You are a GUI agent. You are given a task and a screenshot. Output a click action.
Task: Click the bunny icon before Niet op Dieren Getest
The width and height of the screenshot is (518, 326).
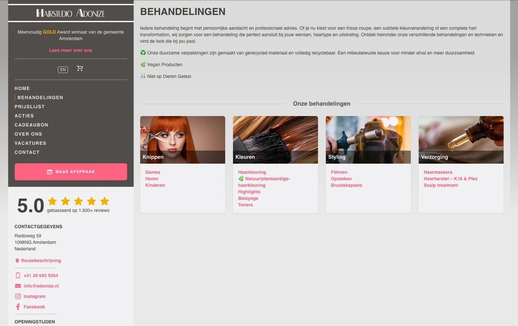pyautogui.click(x=143, y=76)
